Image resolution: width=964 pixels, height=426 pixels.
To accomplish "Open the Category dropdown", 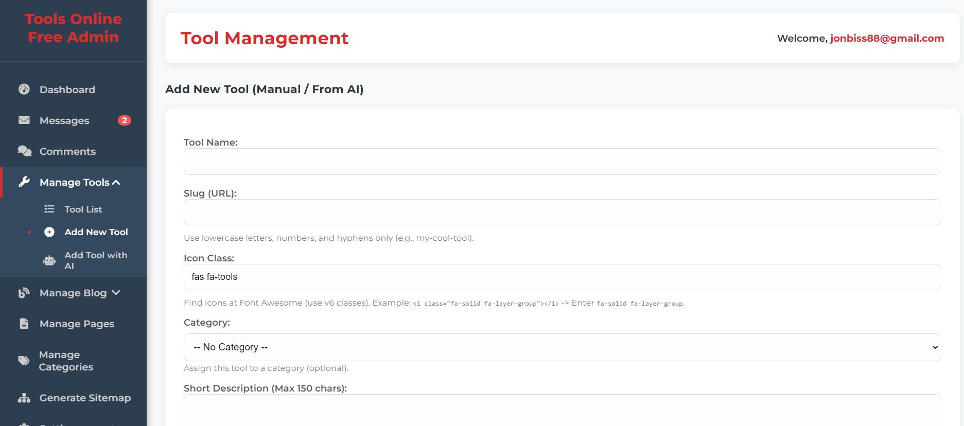I will (x=562, y=347).
